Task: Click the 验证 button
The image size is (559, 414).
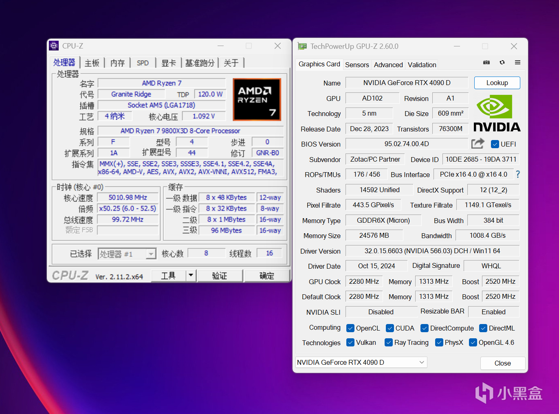Action: (220, 276)
